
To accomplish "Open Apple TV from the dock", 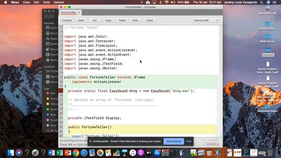I will (x=149, y=153).
